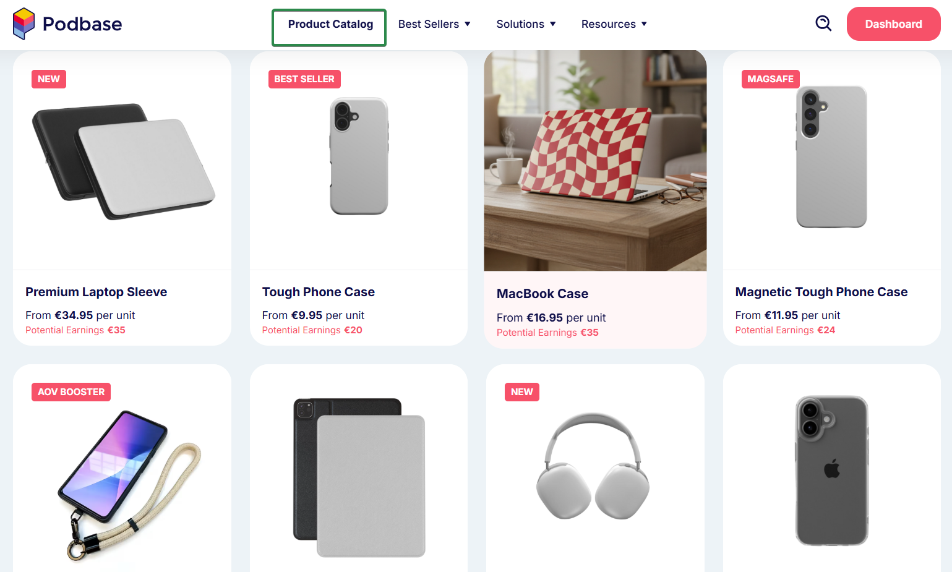The image size is (952, 572).
Task: Open the Dashboard
Action: (x=893, y=24)
